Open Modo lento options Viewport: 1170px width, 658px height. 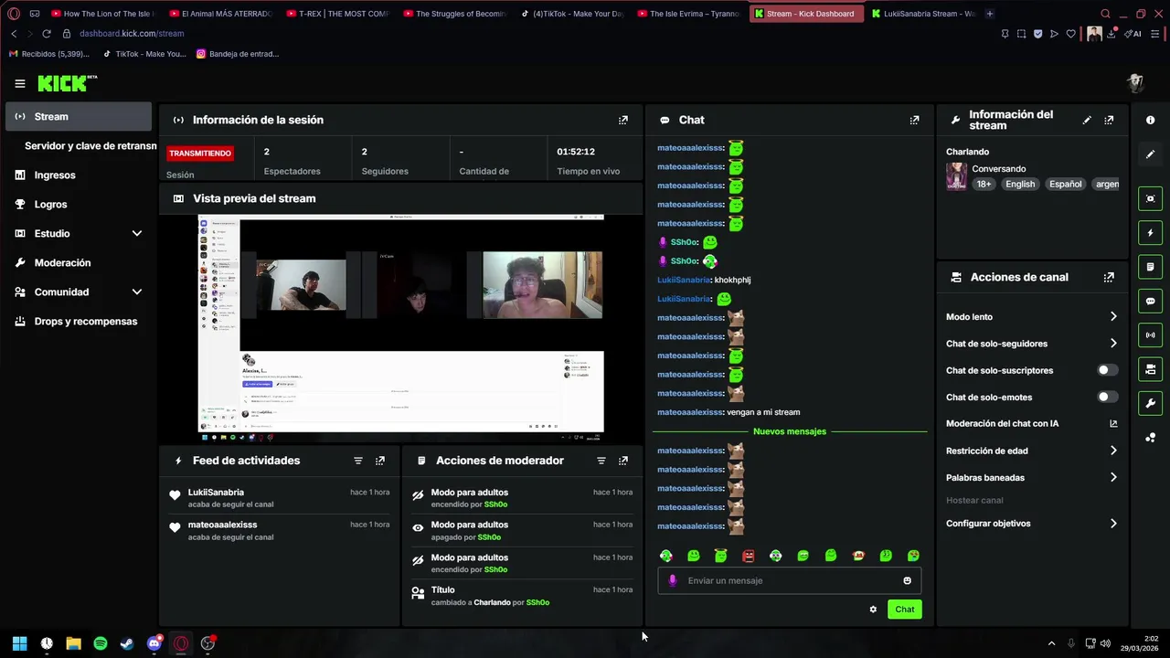pos(1031,316)
